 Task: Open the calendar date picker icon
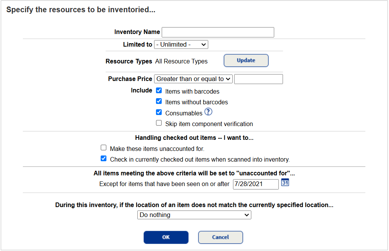tap(285, 183)
